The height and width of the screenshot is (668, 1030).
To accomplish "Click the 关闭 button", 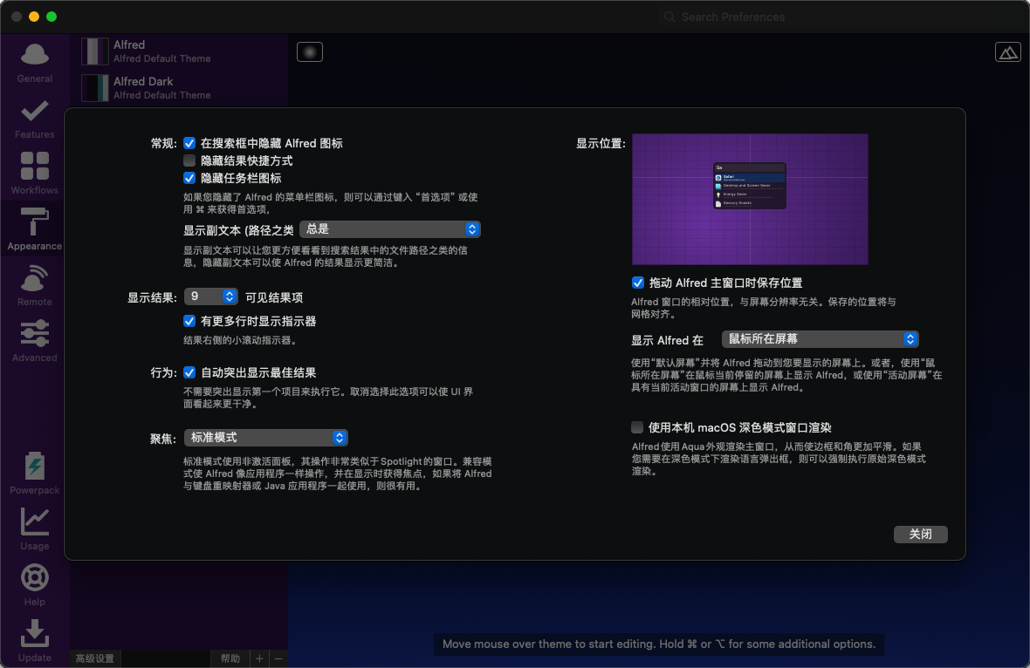I will (920, 534).
